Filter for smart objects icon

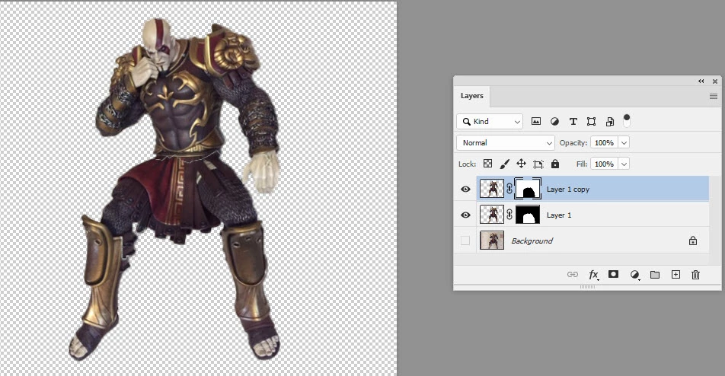coord(610,122)
